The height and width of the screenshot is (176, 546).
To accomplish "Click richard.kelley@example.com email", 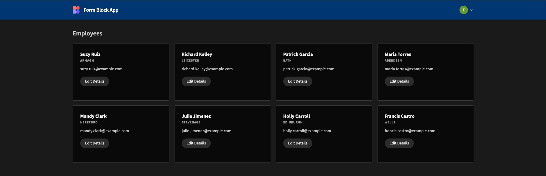I will [207, 69].
